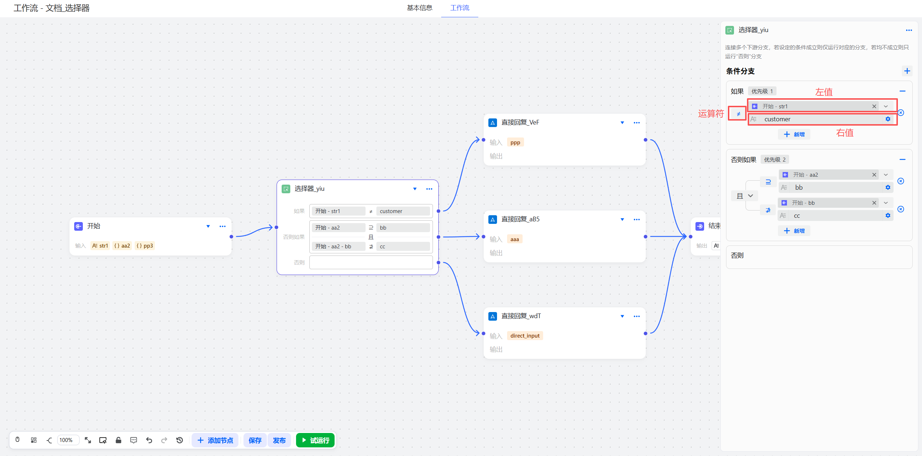Click the comment bubble icon in toolbar

134,440
